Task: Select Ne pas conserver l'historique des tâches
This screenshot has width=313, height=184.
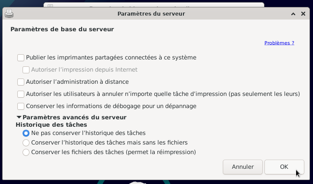Action: point(26,133)
